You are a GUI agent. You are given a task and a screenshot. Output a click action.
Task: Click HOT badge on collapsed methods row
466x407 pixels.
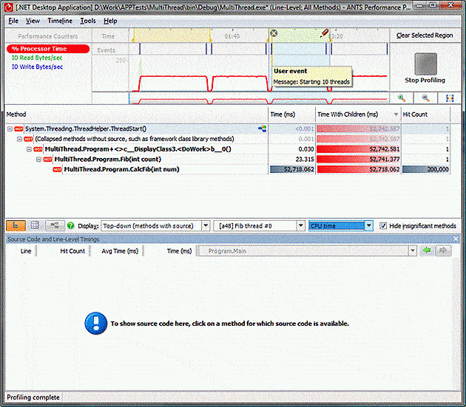28,139
